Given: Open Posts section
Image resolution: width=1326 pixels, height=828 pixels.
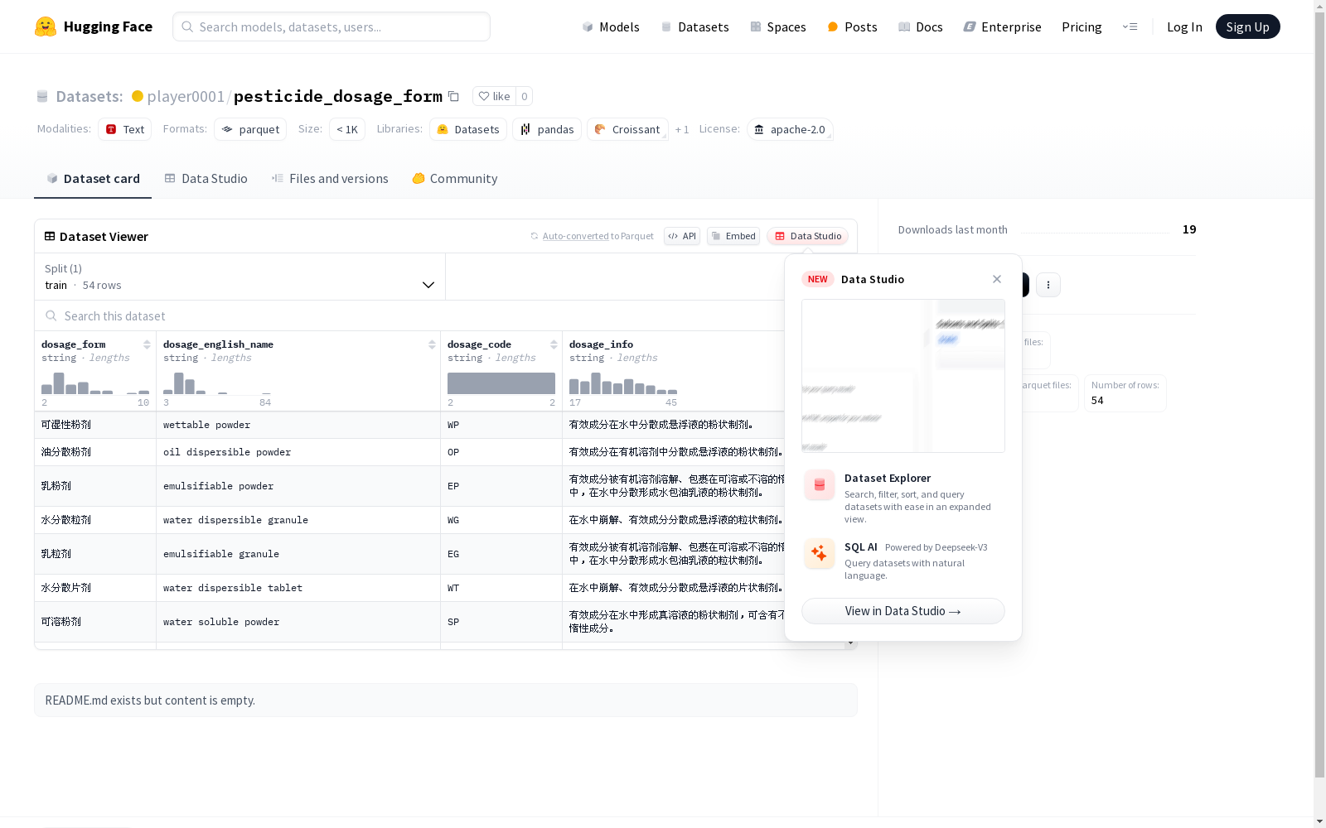Looking at the screenshot, I should [852, 26].
